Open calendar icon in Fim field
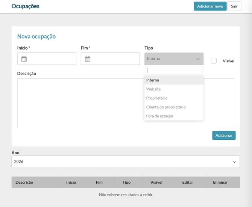This screenshot has width=252, height=207. 88,59
